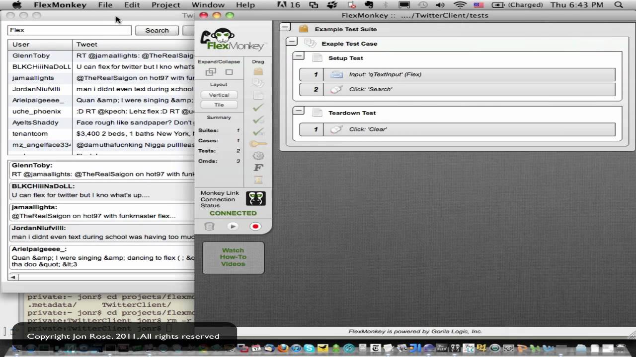Screen dimensions: 636x357
Task: Select the first checkmark Verify drag icon
Action: click(258, 108)
